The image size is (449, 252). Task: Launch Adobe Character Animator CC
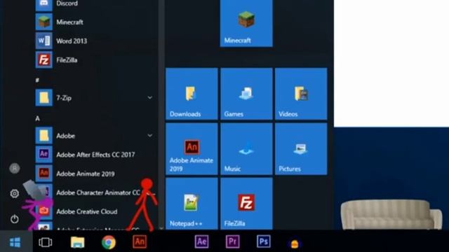tap(96, 192)
